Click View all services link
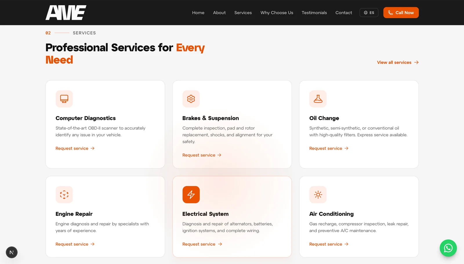 click(398, 62)
